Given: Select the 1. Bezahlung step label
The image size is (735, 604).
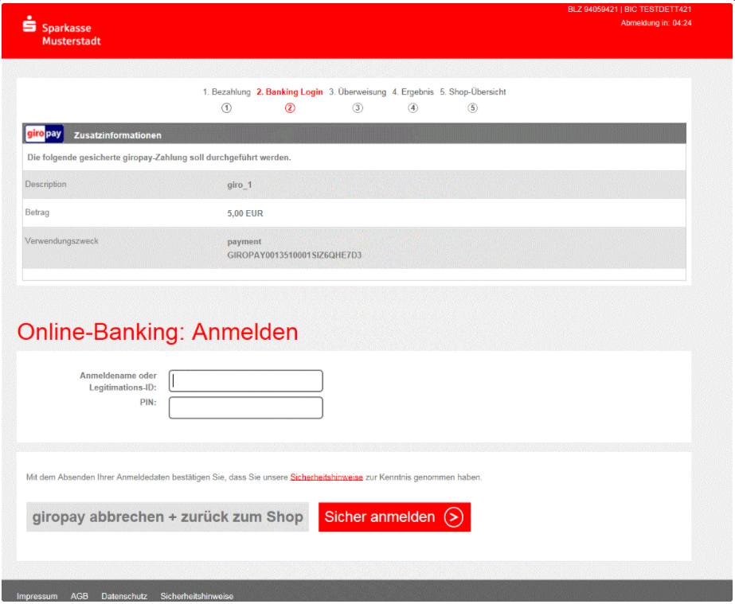Looking at the screenshot, I should tap(226, 92).
